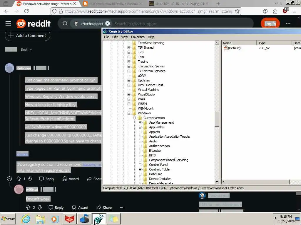The image size is (301, 225).
Task: Open the Registry Editor View menu
Action: (124, 37)
